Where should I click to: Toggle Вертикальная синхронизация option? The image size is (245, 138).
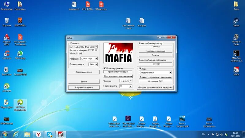(x=118, y=76)
